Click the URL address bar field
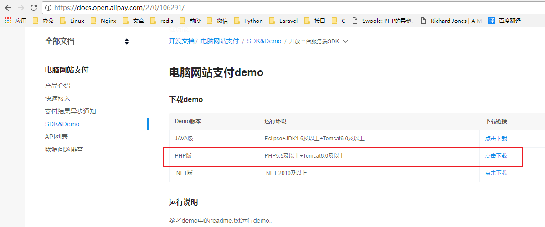The height and width of the screenshot is (227, 545). pyautogui.click(x=273, y=8)
